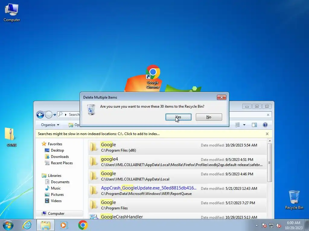This screenshot has width=309, height=231.
Task: Select Favorites in navigation pane
Action: coord(55,144)
